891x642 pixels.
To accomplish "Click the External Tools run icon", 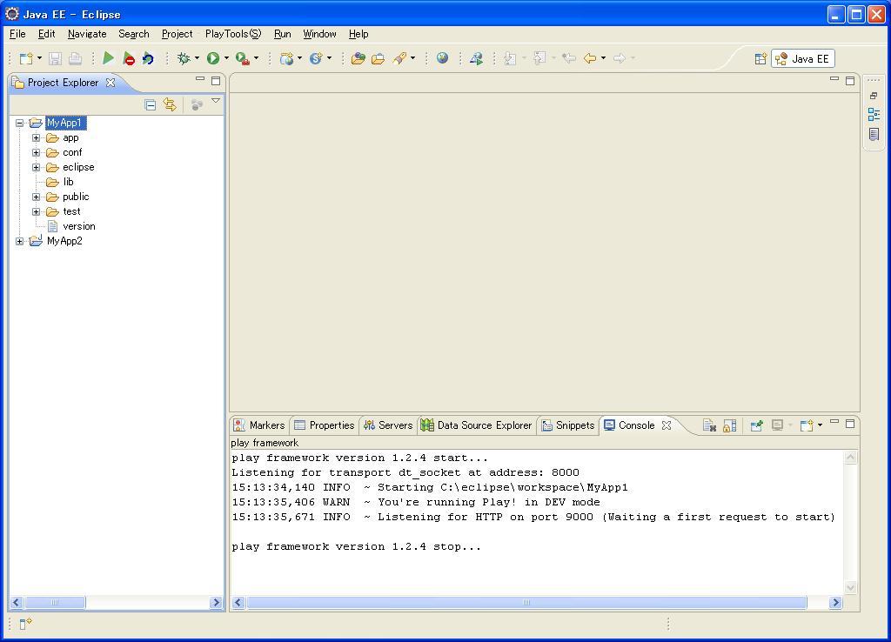I will pos(242,58).
